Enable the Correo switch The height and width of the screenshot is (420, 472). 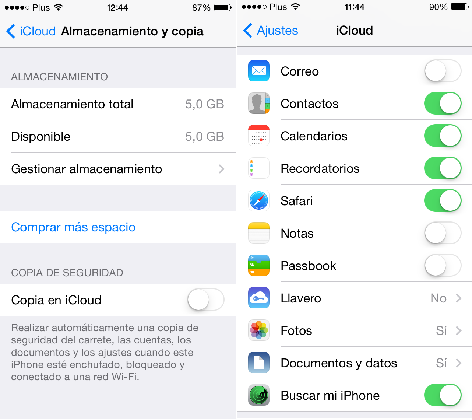[x=443, y=71]
